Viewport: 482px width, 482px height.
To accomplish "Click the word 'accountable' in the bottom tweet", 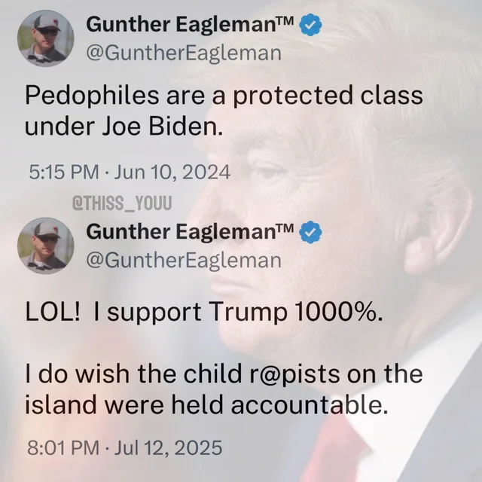I will 309,404.
